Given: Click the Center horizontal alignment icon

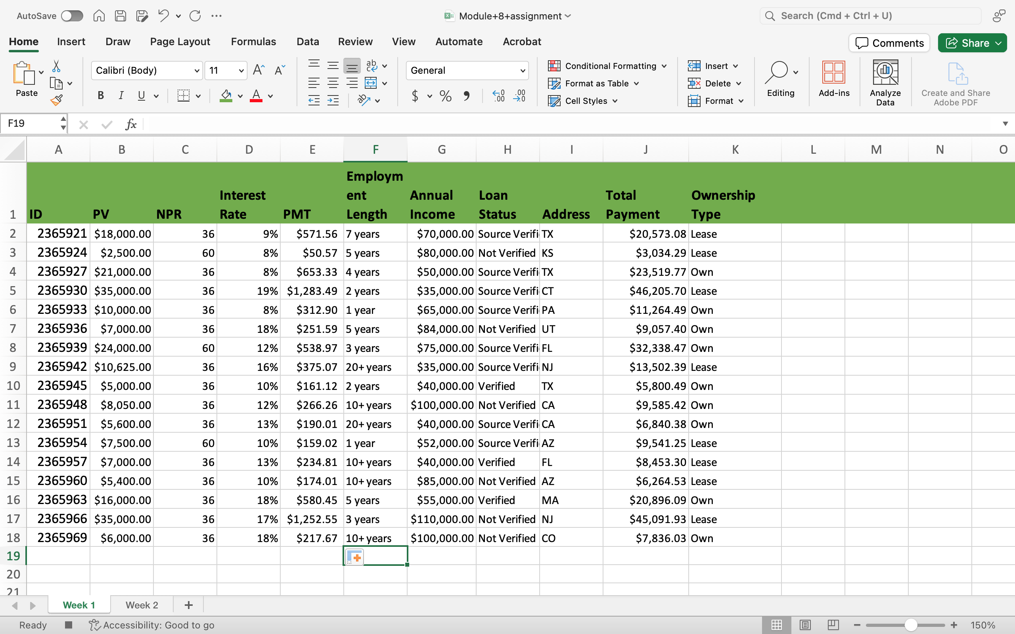Looking at the screenshot, I should (x=333, y=83).
